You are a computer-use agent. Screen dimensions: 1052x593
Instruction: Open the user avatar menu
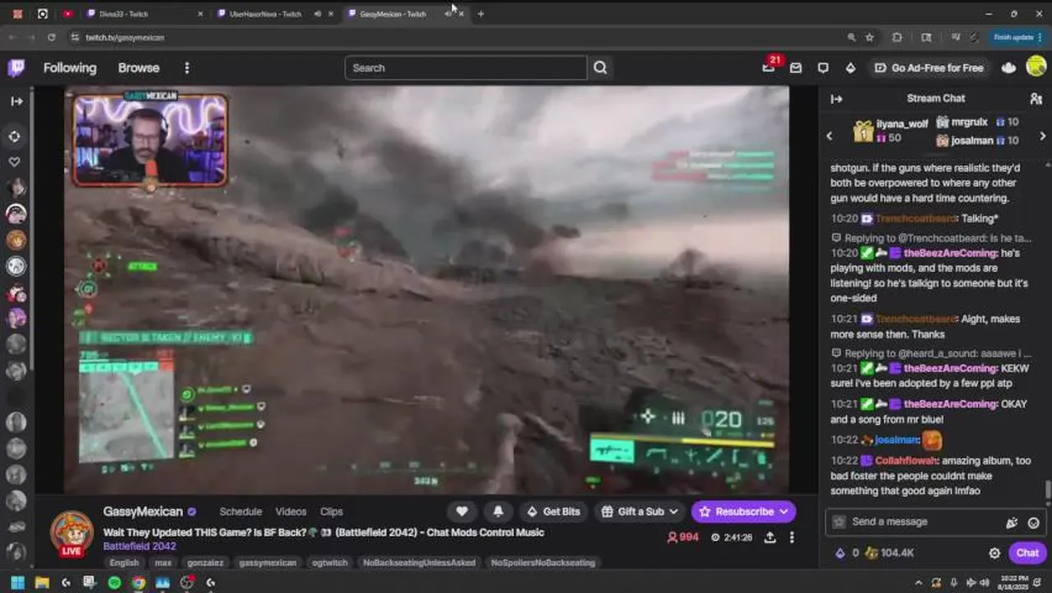point(1036,68)
